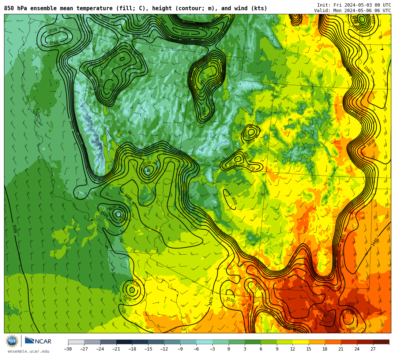The image size is (395, 356).
Task: Select the dark red swatch between 24 and 27
Action: pyautogui.click(x=365, y=342)
